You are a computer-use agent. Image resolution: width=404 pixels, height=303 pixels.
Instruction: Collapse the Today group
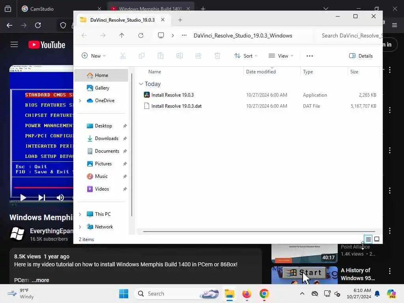(x=141, y=84)
